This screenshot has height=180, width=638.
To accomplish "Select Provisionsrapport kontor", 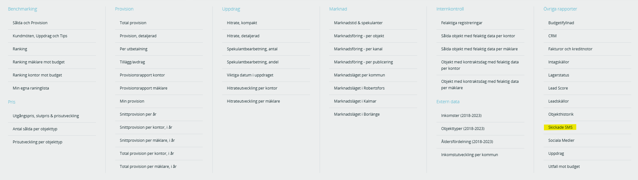I will point(142,75).
